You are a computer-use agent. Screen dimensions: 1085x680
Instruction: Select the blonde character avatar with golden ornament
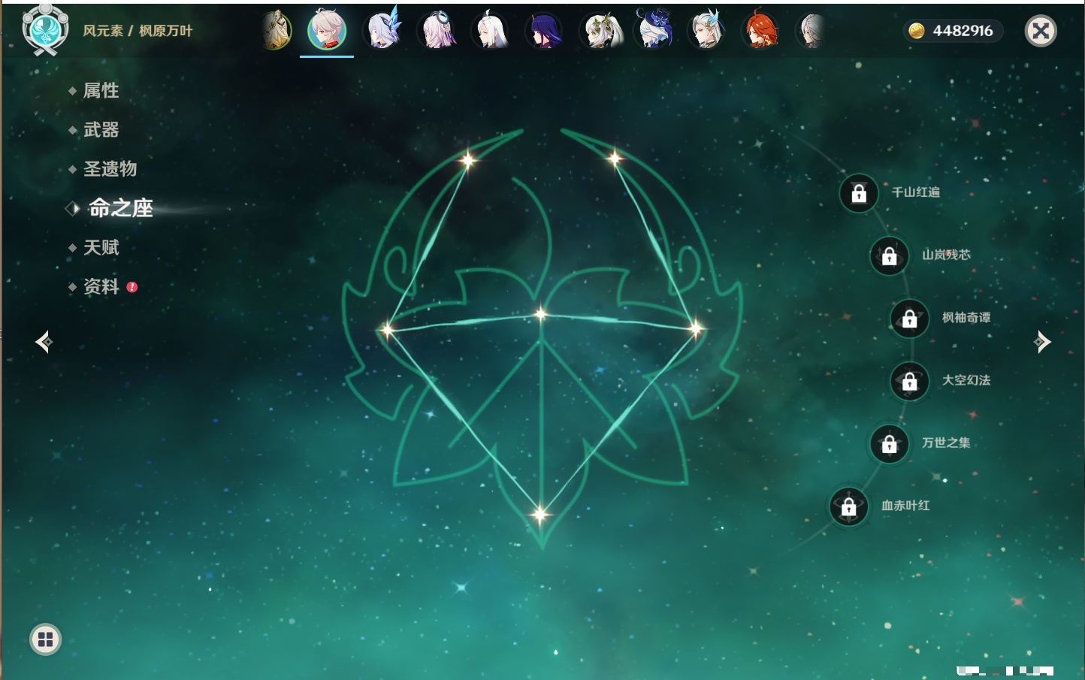coord(276,31)
